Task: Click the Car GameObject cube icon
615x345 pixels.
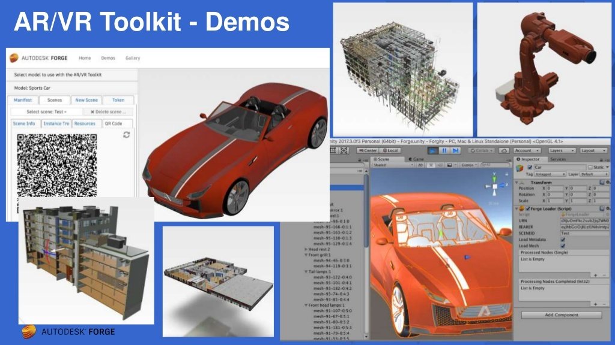Action: [x=520, y=168]
